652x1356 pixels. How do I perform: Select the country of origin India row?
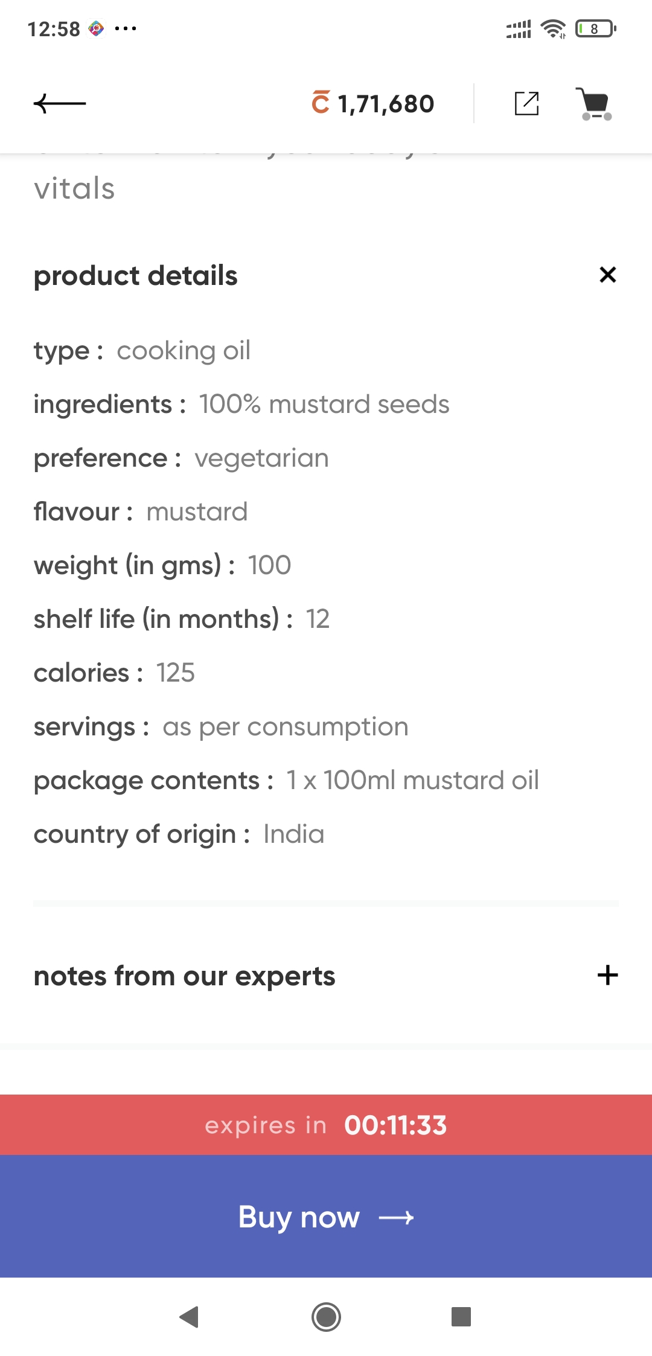pos(179,834)
